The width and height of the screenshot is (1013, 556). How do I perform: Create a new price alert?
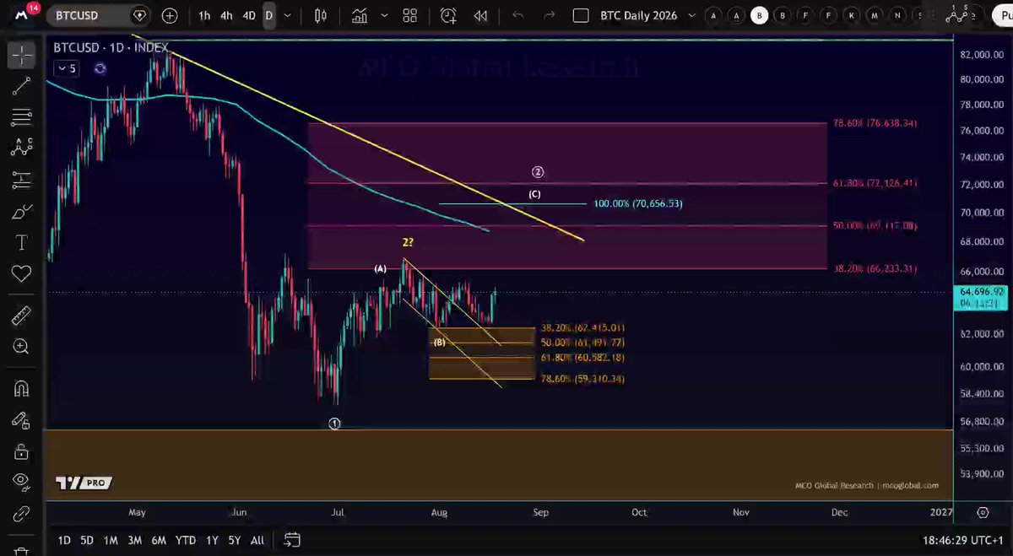(x=447, y=15)
